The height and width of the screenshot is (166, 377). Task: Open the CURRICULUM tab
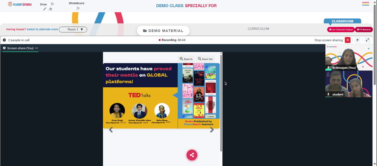pyautogui.click(x=259, y=29)
